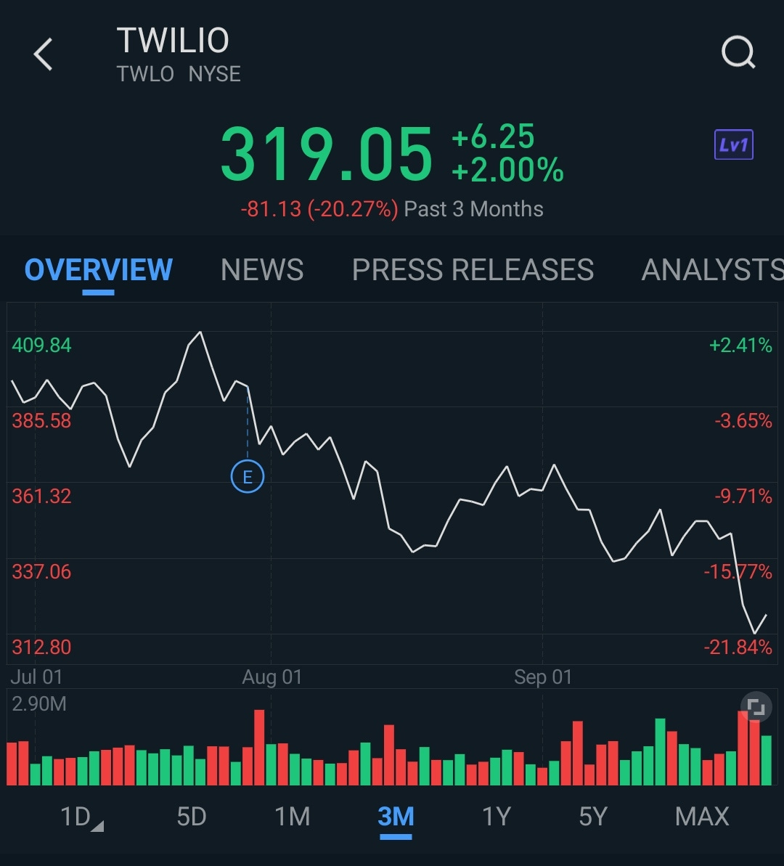Tap the Lv1 quote level badge
This screenshot has width=784, height=866.
pyautogui.click(x=734, y=144)
